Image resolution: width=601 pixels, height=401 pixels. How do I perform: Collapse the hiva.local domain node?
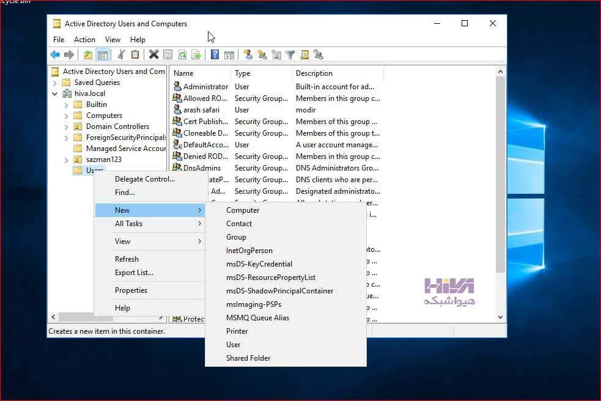point(55,94)
